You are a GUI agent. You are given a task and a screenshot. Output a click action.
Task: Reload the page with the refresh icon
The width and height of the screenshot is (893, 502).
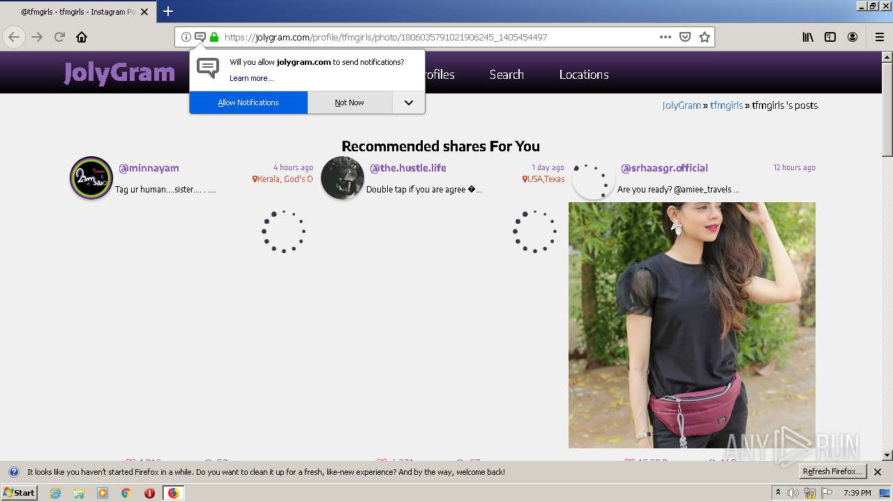pos(59,37)
